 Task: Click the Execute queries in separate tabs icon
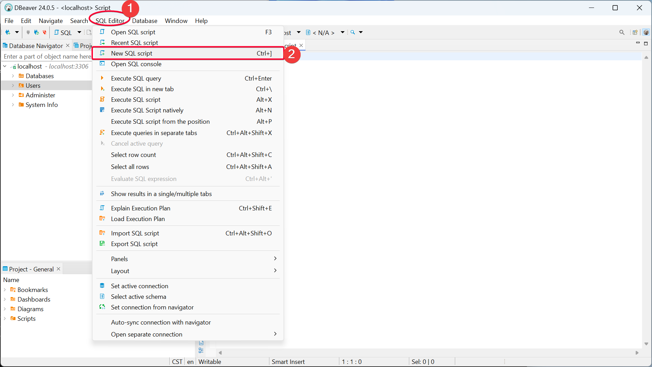(x=102, y=133)
